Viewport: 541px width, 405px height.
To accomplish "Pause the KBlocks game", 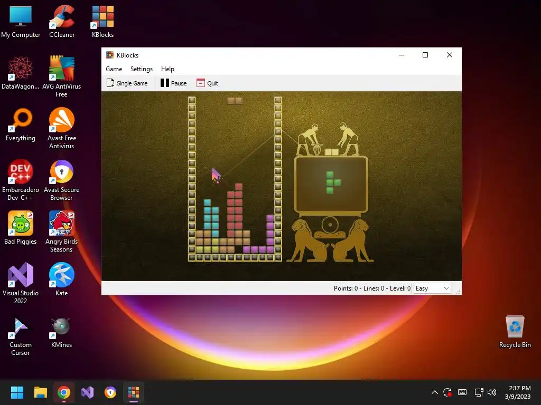I will 173,83.
